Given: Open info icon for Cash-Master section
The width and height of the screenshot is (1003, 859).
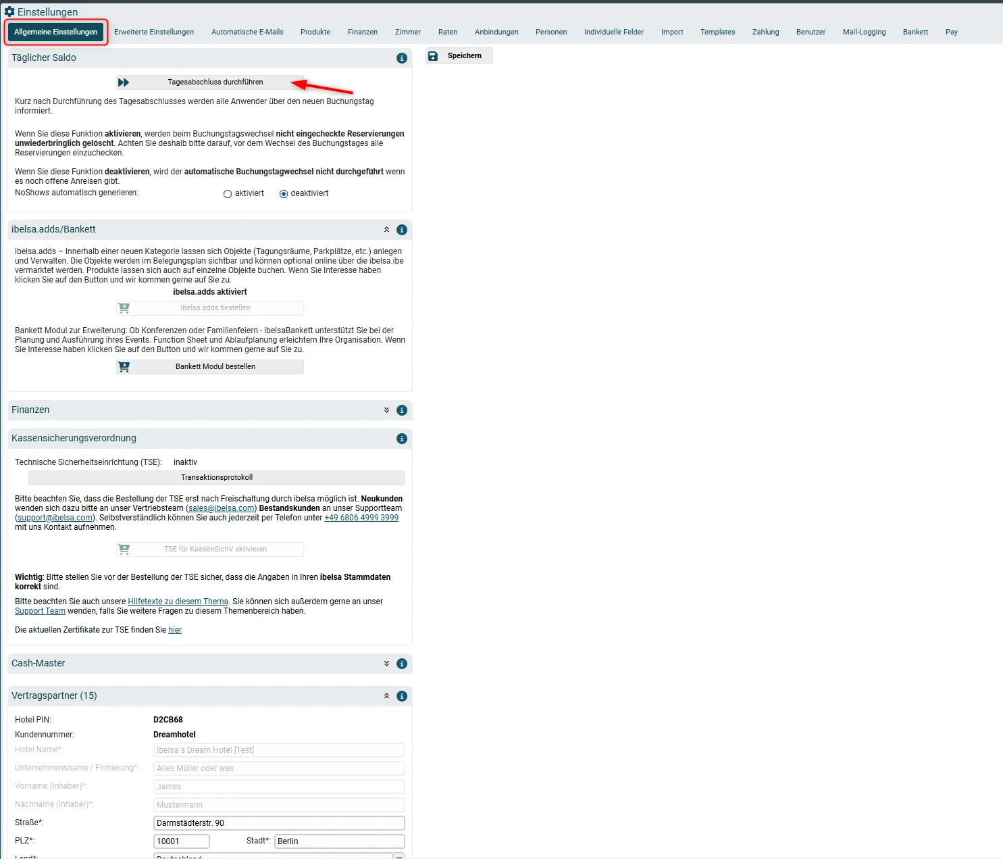Looking at the screenshot, I should coord(402,664).
